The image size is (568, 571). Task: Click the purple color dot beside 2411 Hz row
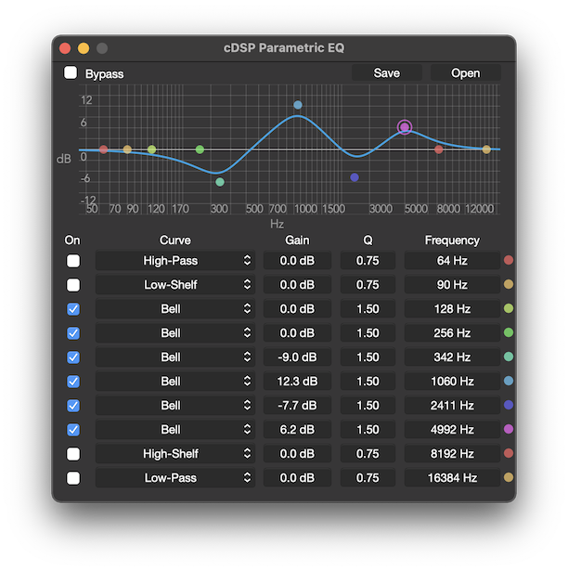tap(509, 406)
